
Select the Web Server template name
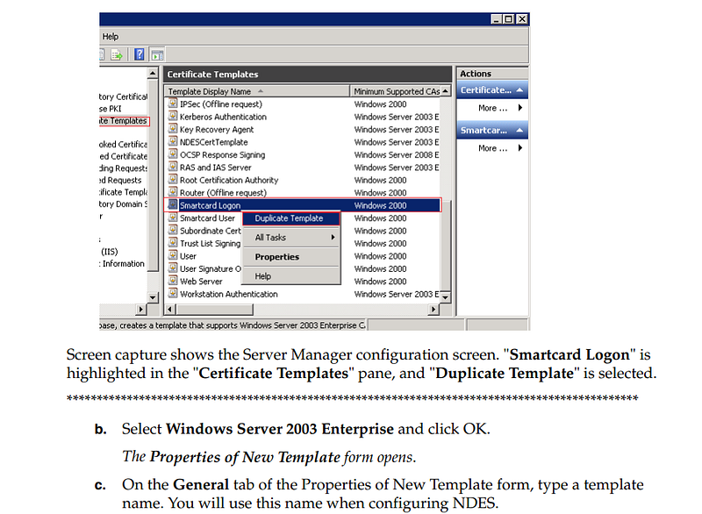click(201, 282)
